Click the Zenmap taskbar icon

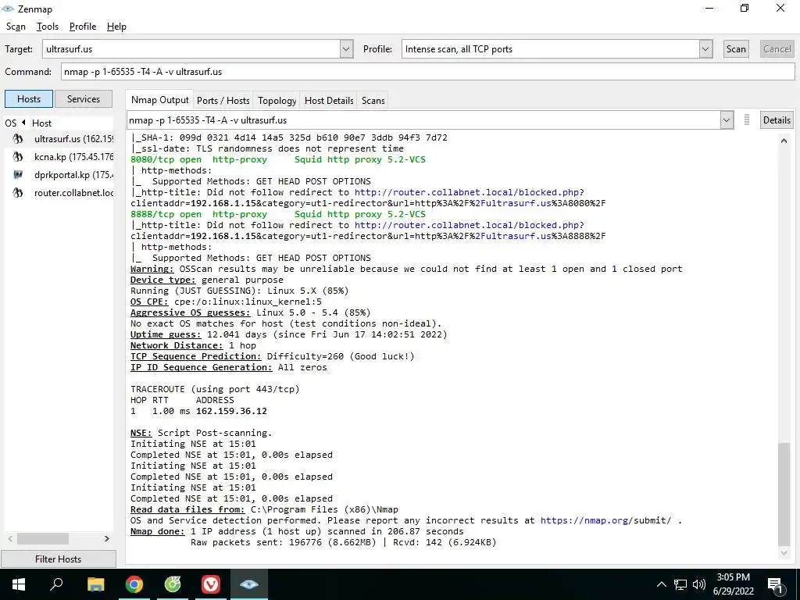249,584
